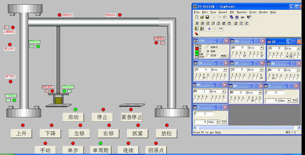Open the Bits format dropdown for MB 1

[x=224, y=91]
